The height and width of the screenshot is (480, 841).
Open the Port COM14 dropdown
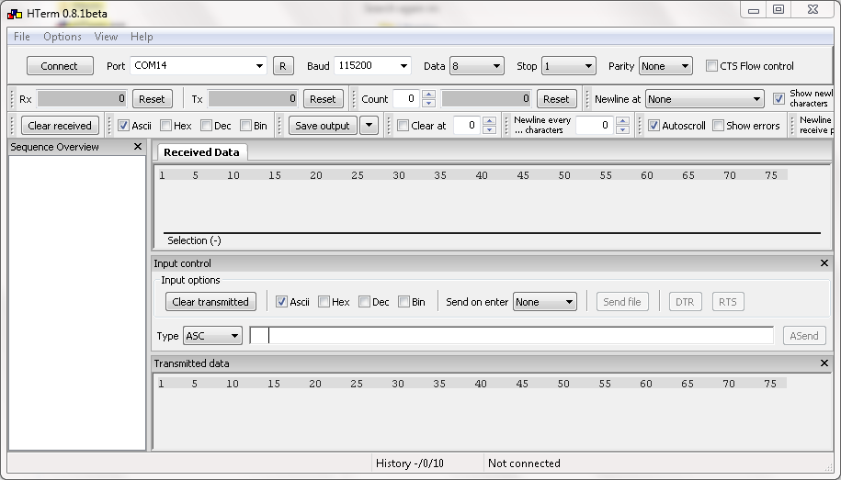(199, 66)
